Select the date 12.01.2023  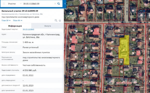28,85
